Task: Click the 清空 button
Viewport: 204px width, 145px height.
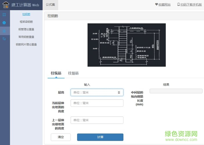Action: pyautogui.click(x=61, y=137)
